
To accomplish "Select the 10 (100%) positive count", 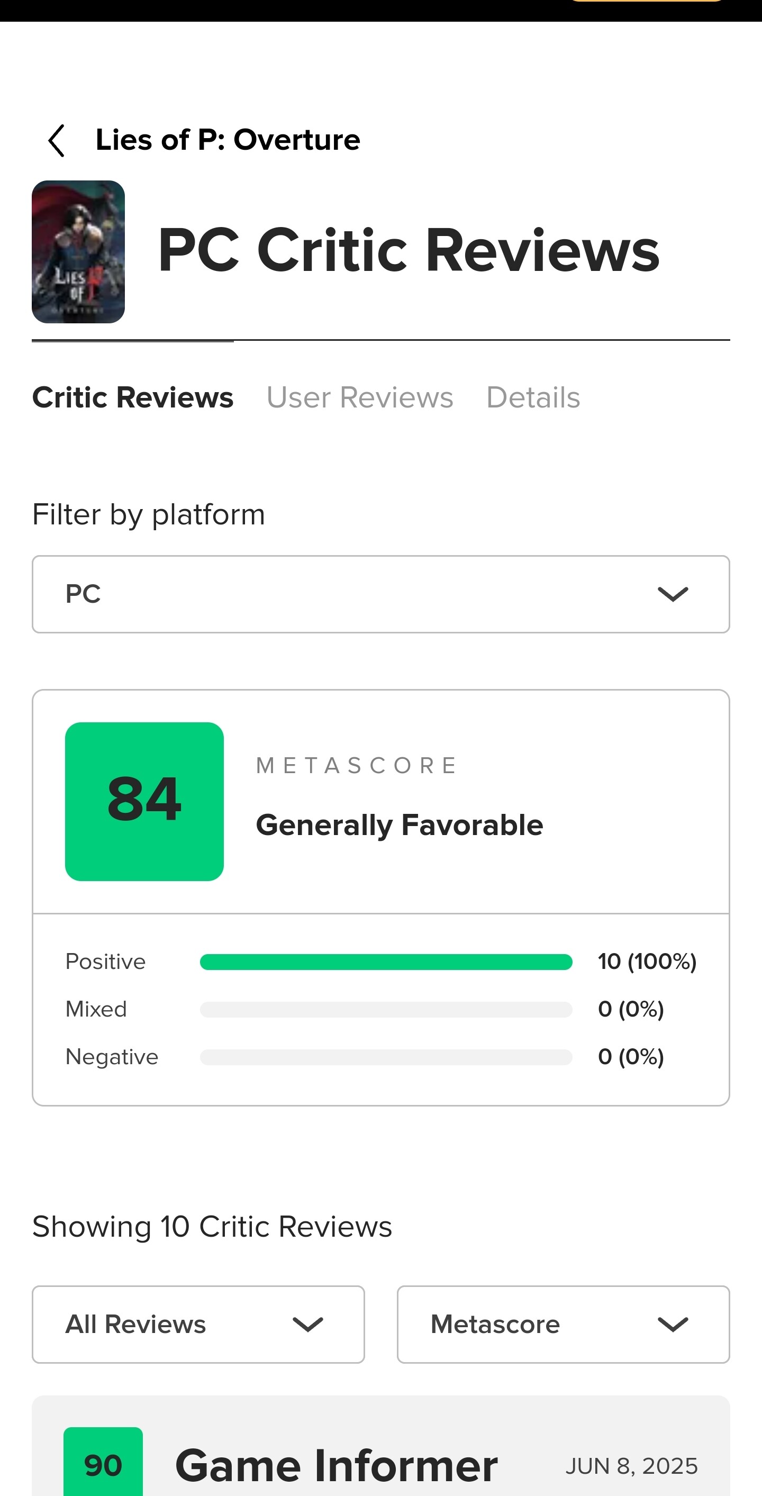I will point(647,962).
